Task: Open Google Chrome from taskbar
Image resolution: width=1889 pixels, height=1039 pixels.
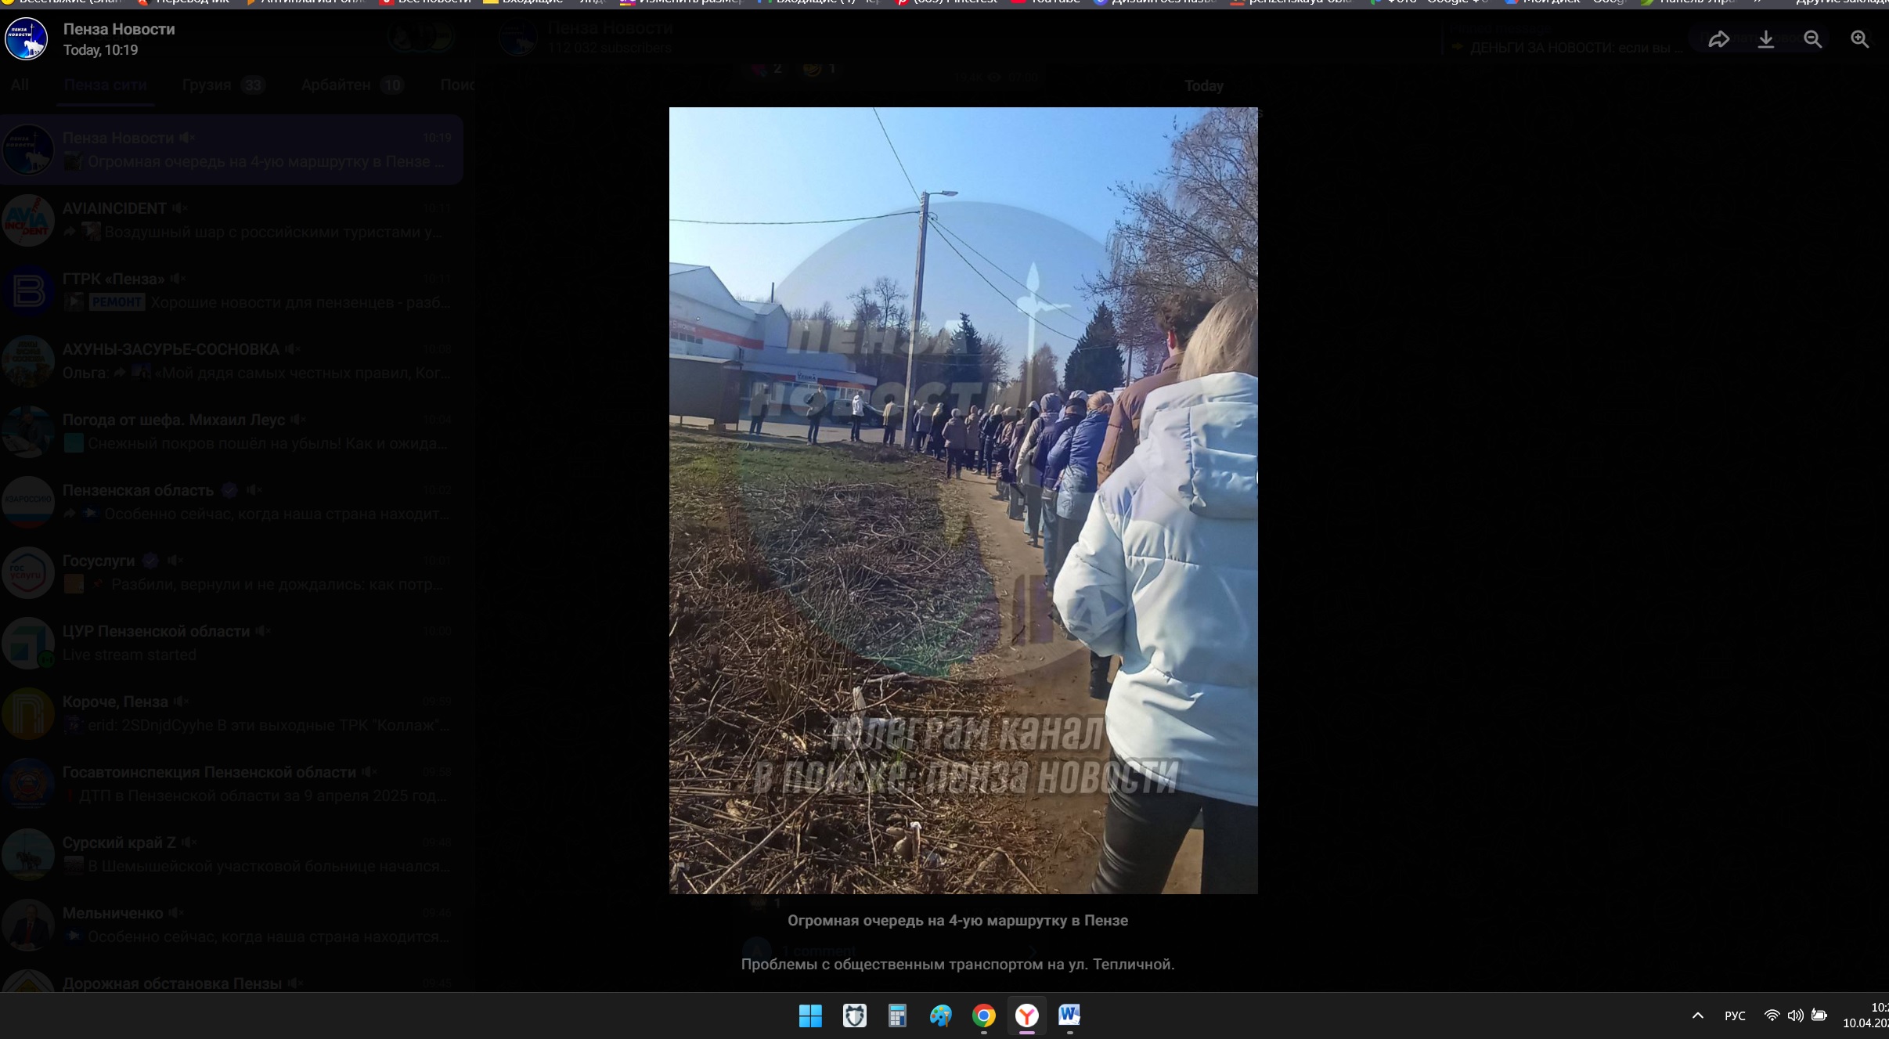Action: pos(983,1016)
